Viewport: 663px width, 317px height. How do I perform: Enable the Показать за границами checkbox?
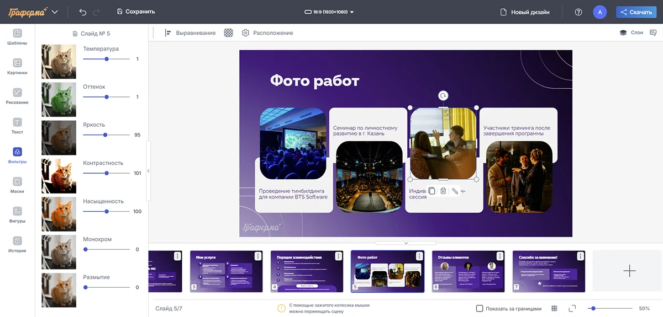[x=480, y=308]
